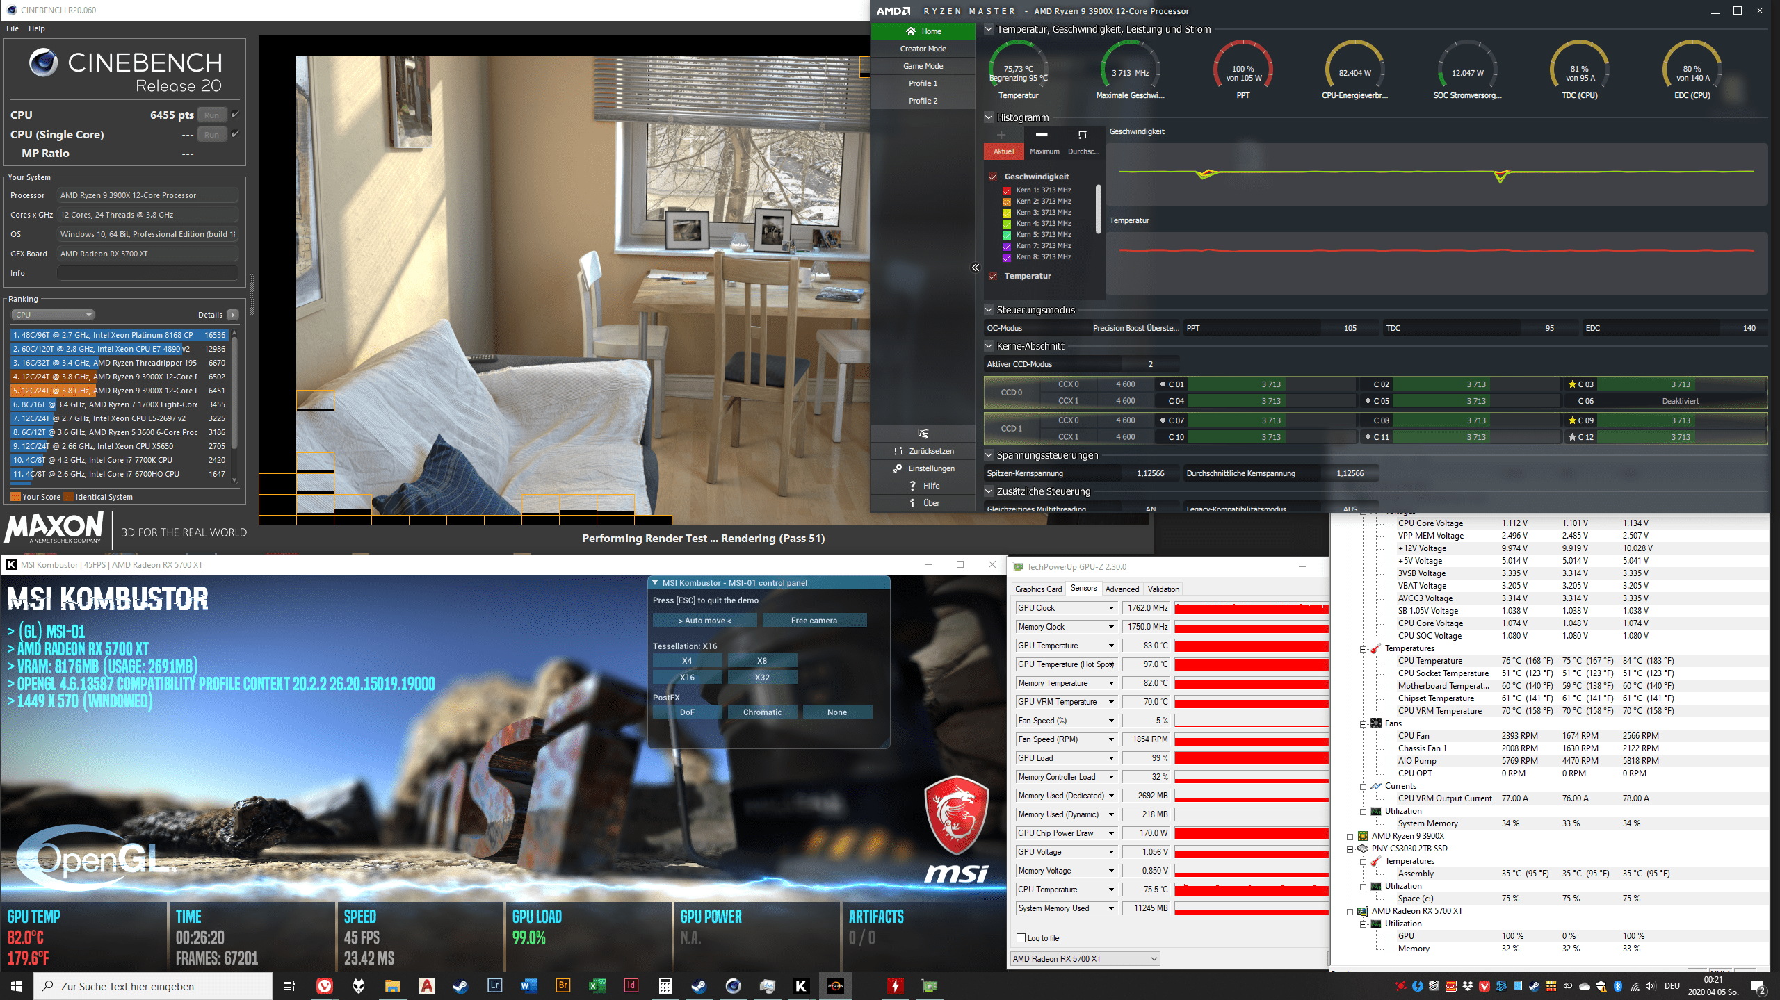The image size is (1780, 1000).
Task: Switch to Cinebench taskbar icon
Action: 733,985
